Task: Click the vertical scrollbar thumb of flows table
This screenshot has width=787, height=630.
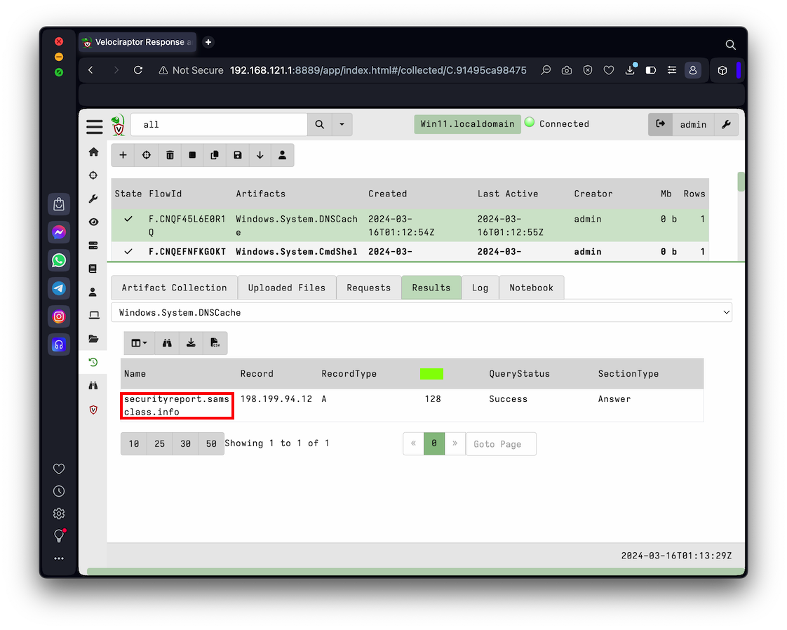Action: (x=740, y=181)
